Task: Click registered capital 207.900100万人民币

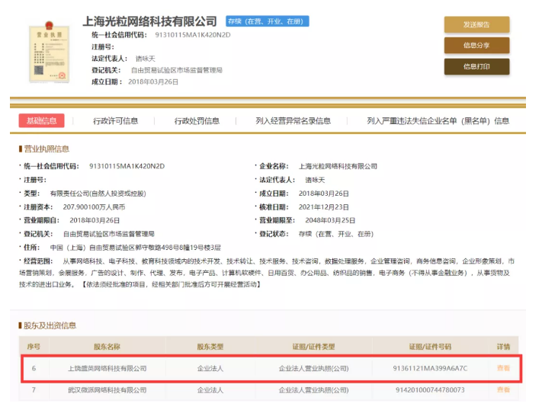Action: pyautogui.click(x=94, y=207)
